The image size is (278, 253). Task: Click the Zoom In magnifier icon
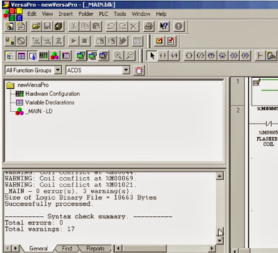(x=118, y=56)
